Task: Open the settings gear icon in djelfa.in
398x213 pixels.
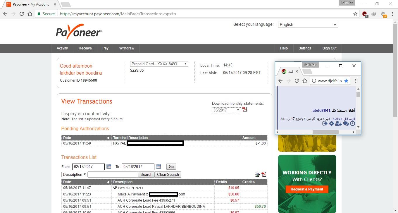Action: coord(331,123)
